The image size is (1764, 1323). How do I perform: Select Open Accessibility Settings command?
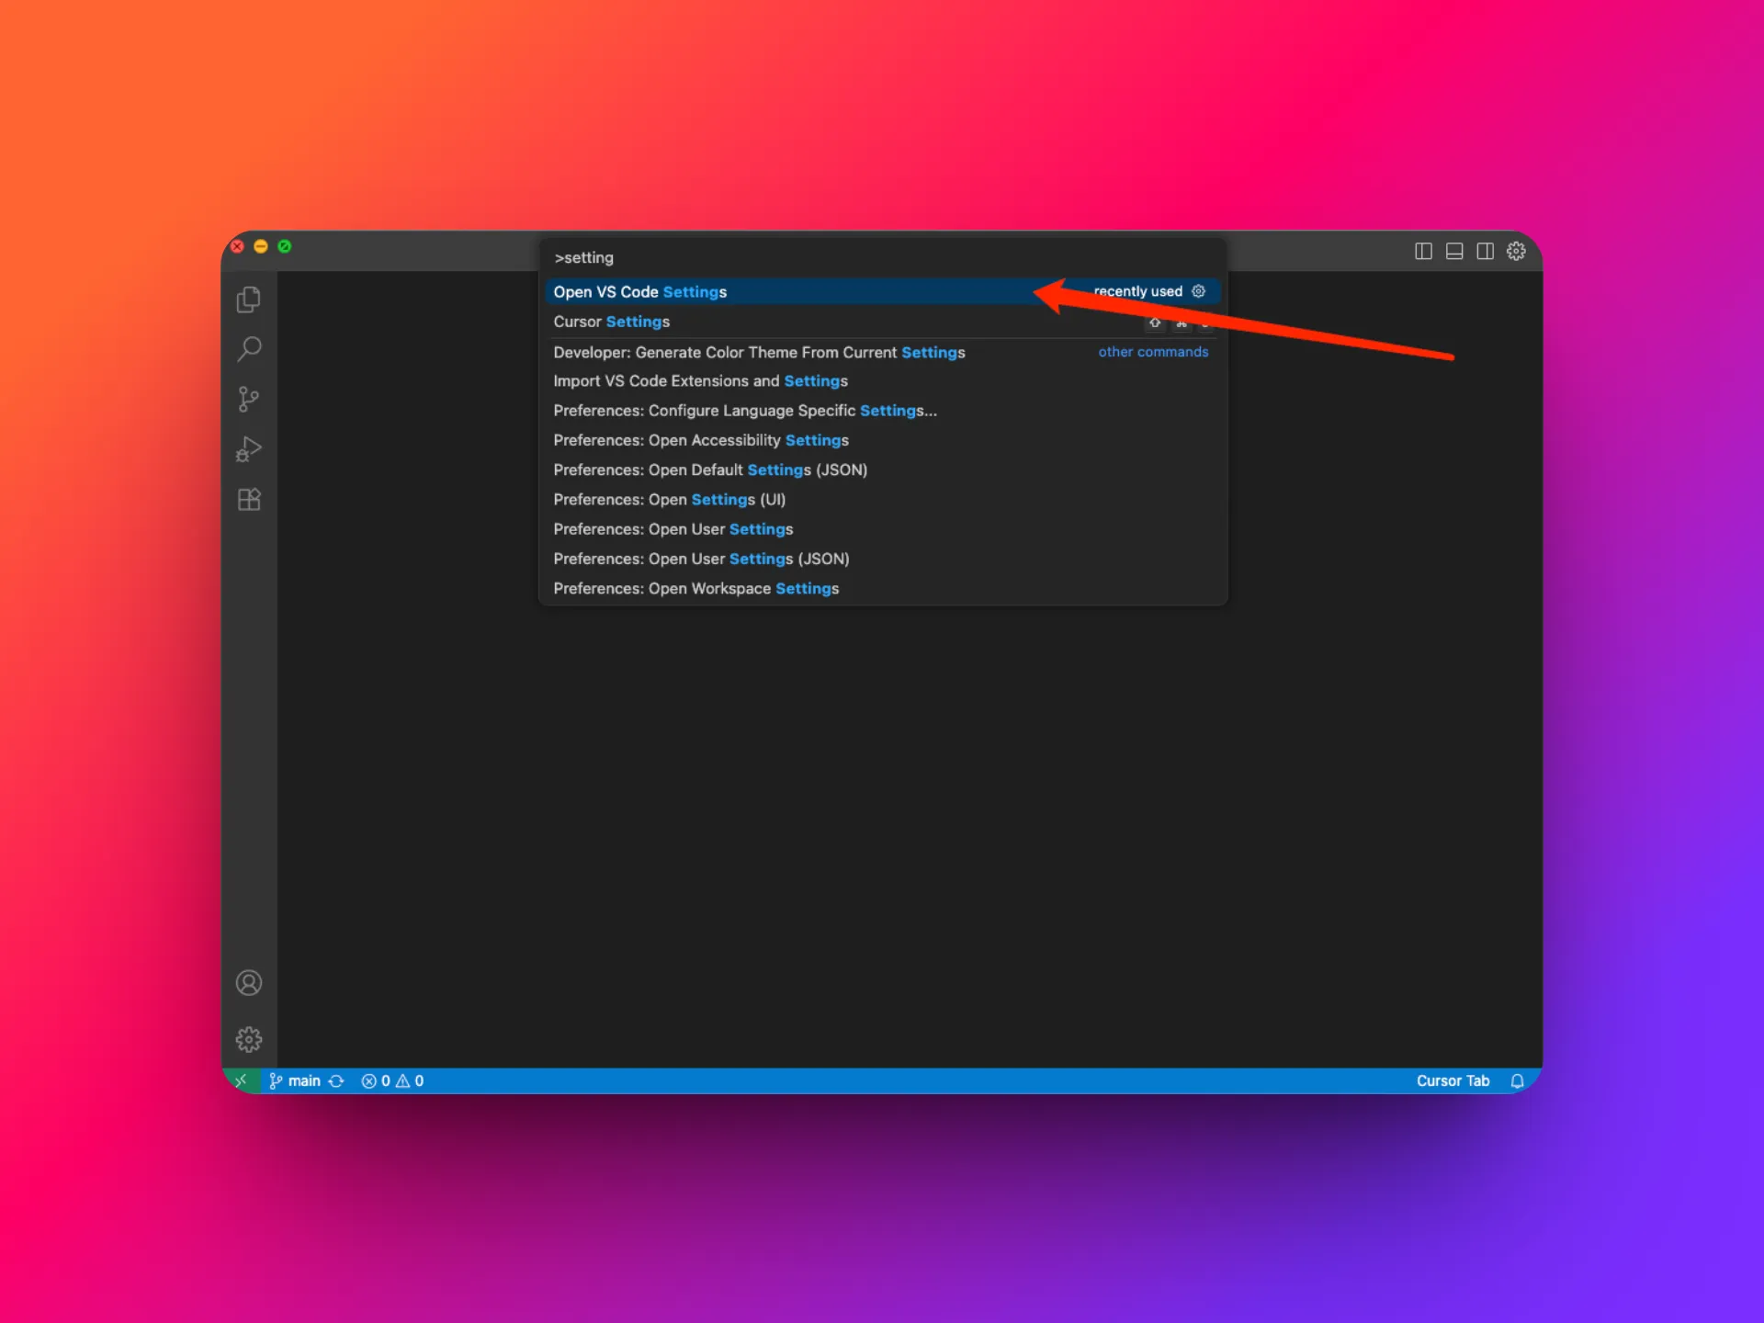[882, 440]
